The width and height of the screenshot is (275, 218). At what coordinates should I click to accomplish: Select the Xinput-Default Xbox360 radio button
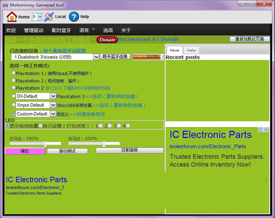click(13, 104)
